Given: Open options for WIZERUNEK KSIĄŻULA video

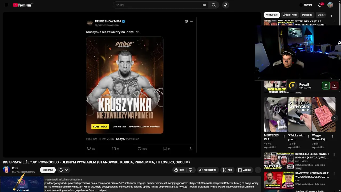Looking at the screenshot, I should coord(334,22).
